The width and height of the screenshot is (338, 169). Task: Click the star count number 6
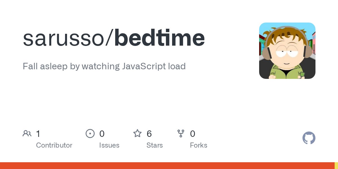(x=149, y=134)
